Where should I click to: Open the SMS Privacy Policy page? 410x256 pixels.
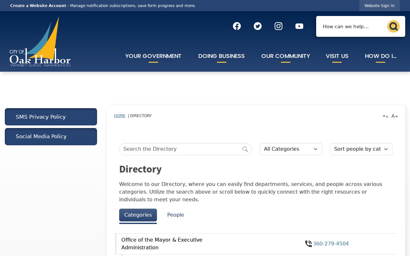coord(51,117)
